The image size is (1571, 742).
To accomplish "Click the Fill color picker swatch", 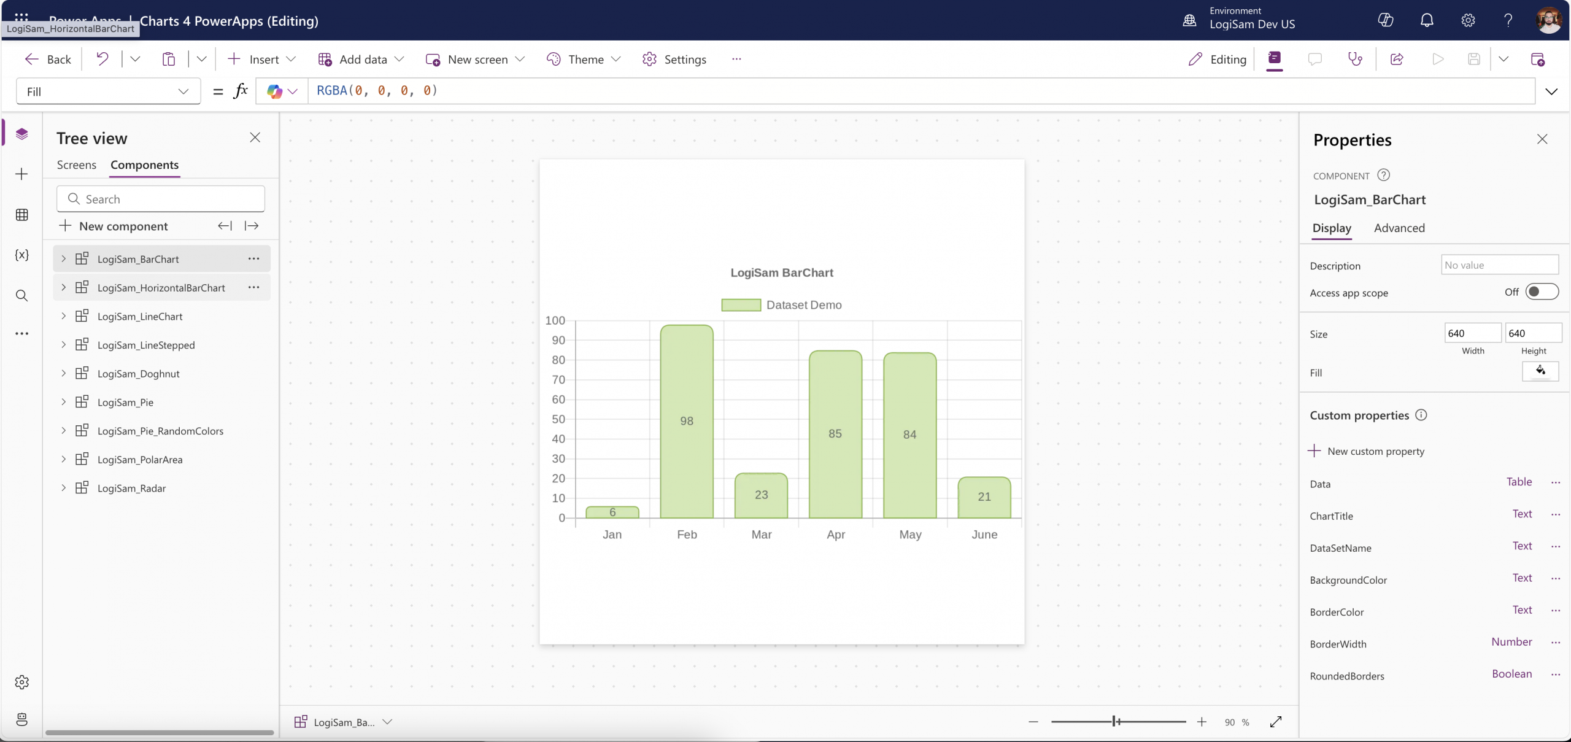I will (x=1540, y=371).
